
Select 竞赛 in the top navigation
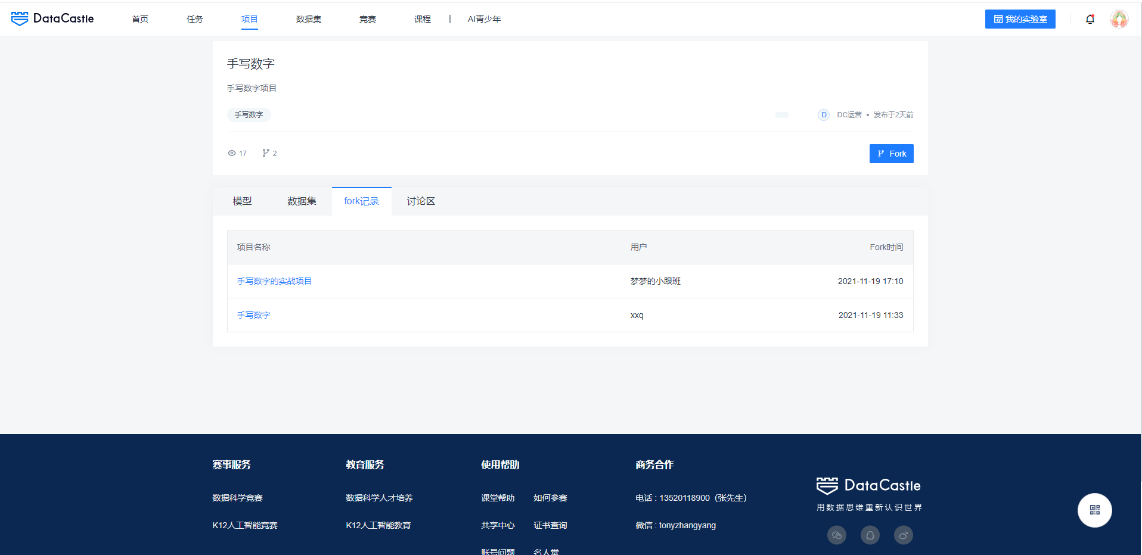pos(368,19)
